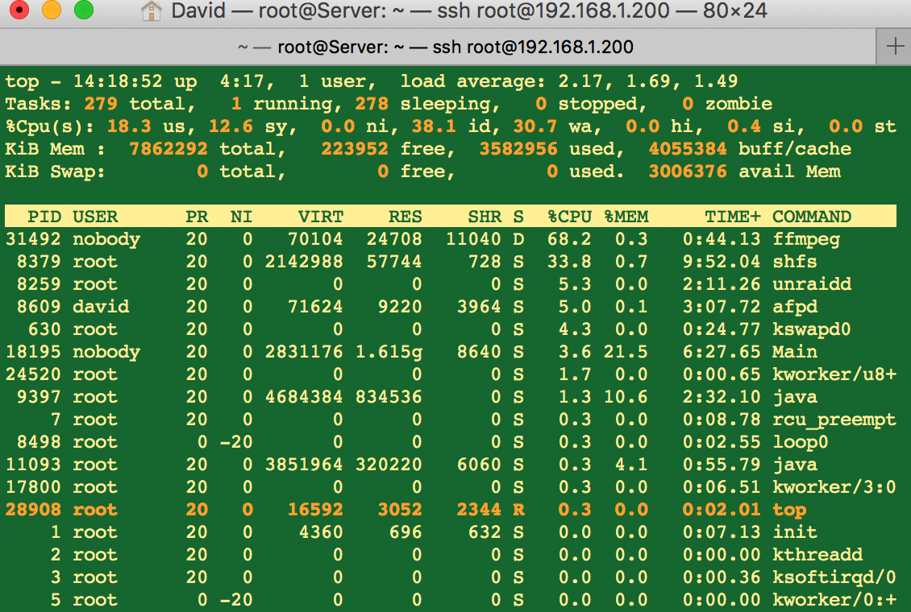Close the terminal window with red button

point(19,11)
